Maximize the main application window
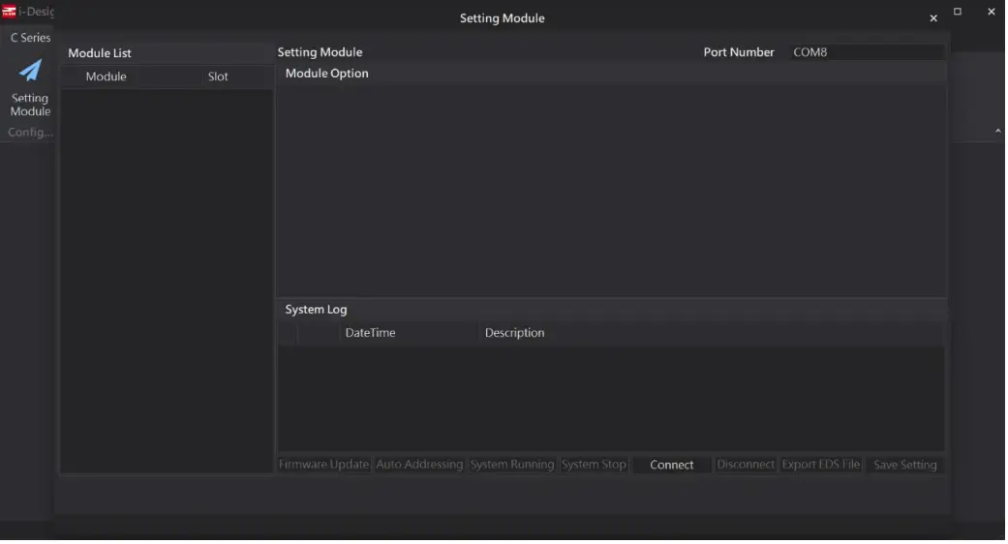The height and width of the screenshot is (544, 1008). pos(958,12)
